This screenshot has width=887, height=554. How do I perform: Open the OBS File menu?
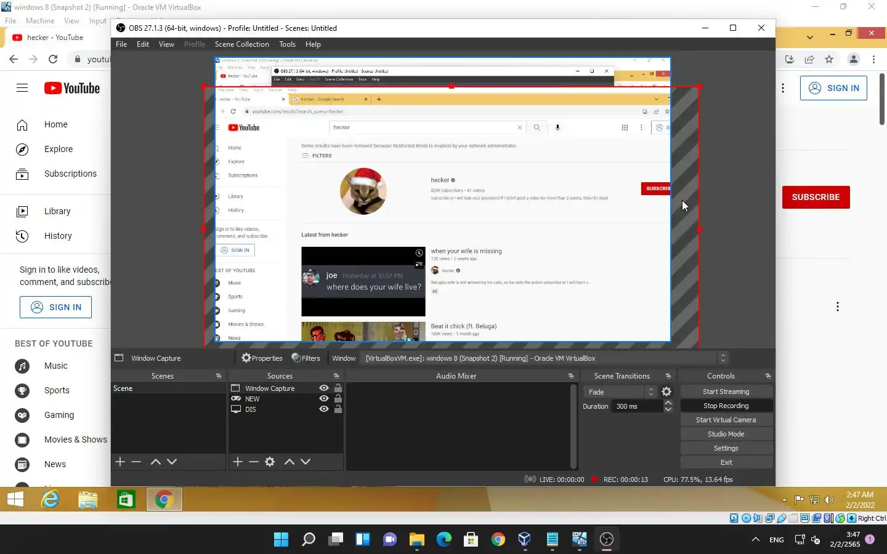click(x=121, y=44)
